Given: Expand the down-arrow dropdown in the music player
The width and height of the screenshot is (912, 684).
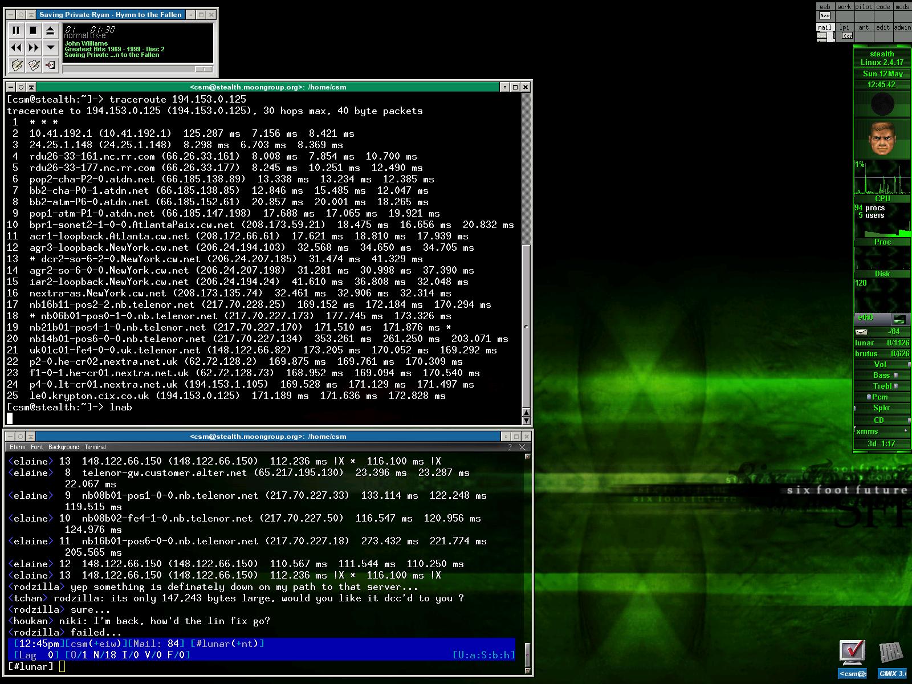Looking at the screenshot, I should coord(51,48).
